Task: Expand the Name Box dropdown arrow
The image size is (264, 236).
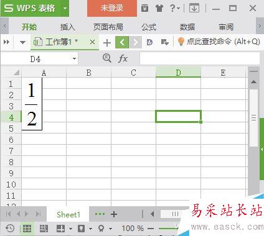Action: [x=74, y=59]
